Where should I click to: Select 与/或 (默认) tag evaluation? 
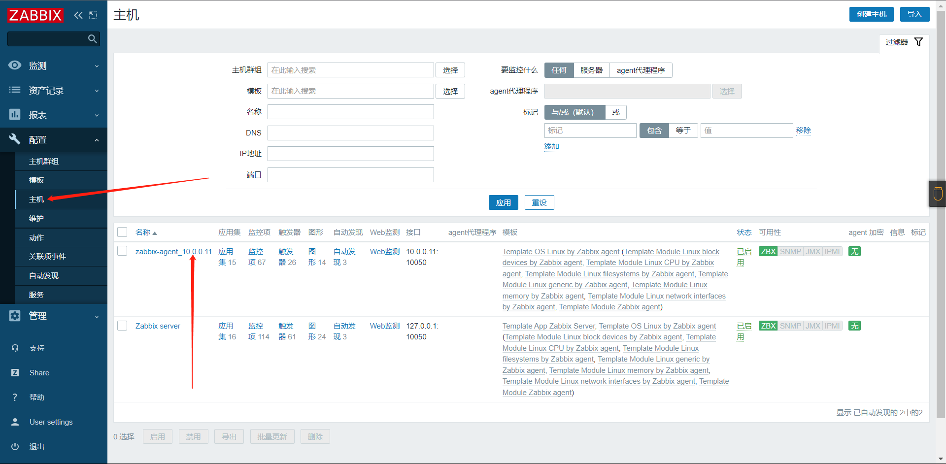coord(574,112)
